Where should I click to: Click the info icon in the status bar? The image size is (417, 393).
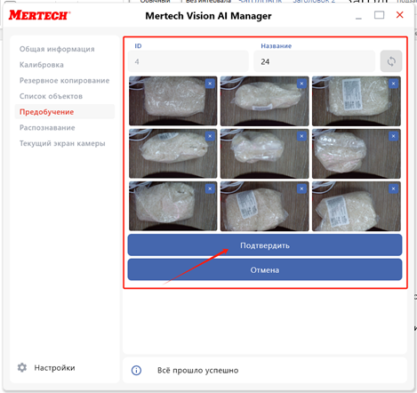pos(136,370)
